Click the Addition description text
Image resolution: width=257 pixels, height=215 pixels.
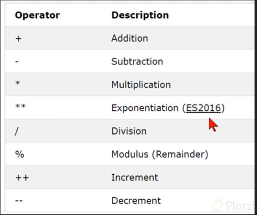click(x=130, y=38)
